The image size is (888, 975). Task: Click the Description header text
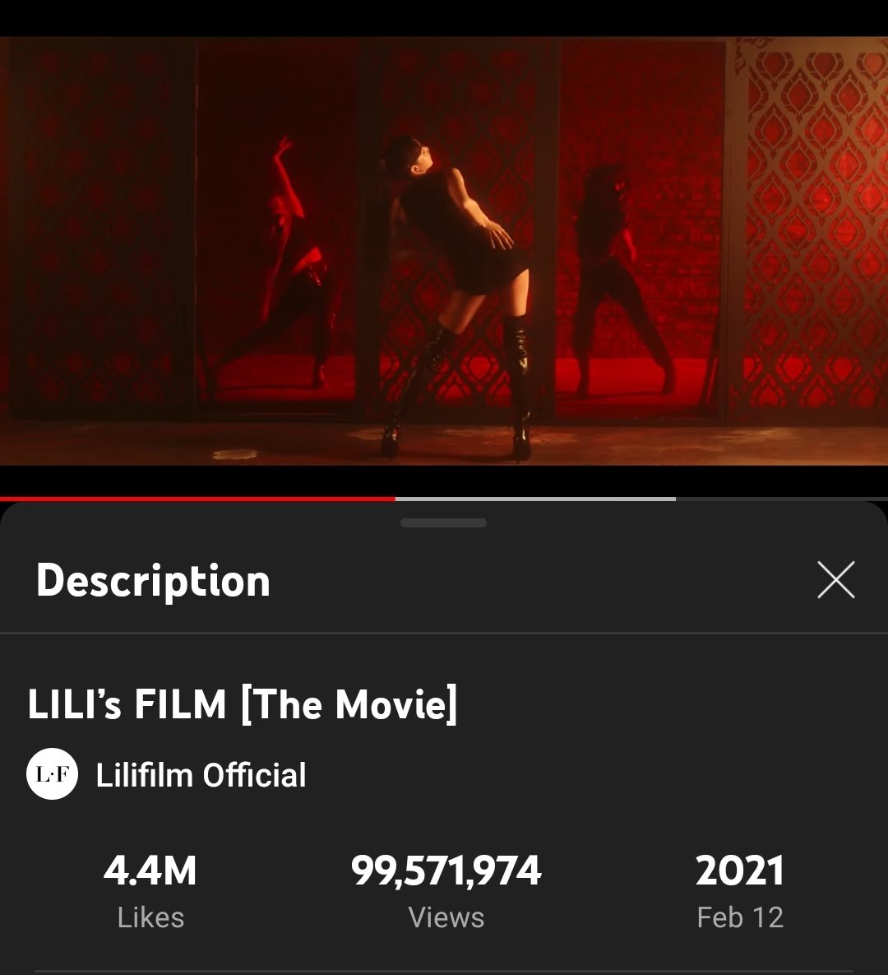coord(153,581)
